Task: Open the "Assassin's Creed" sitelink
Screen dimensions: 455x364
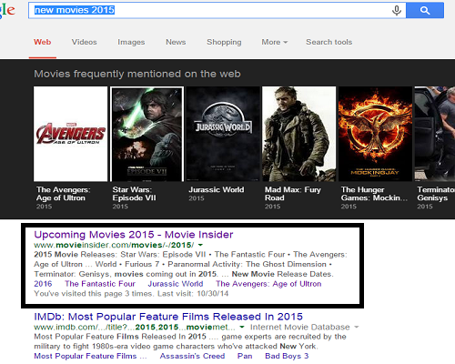Action: [x=192, y=356]
